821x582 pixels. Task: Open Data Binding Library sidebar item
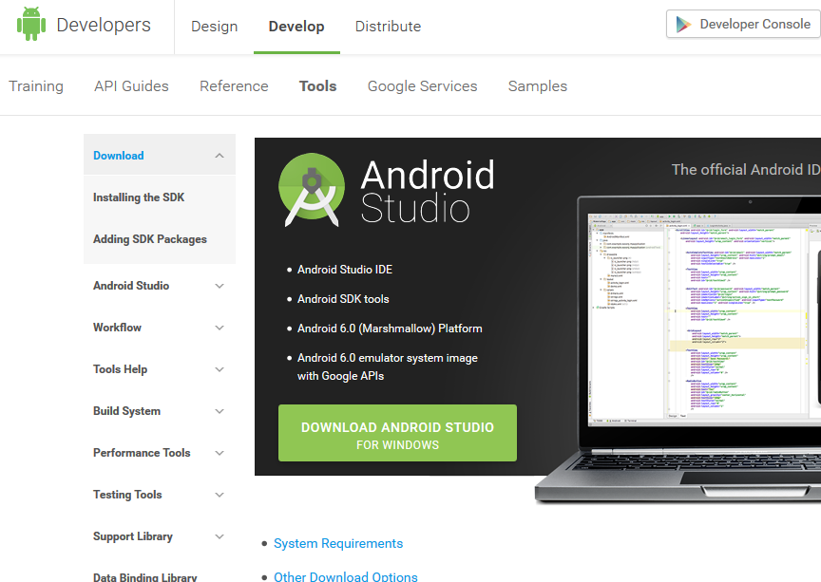pos(145,577)
